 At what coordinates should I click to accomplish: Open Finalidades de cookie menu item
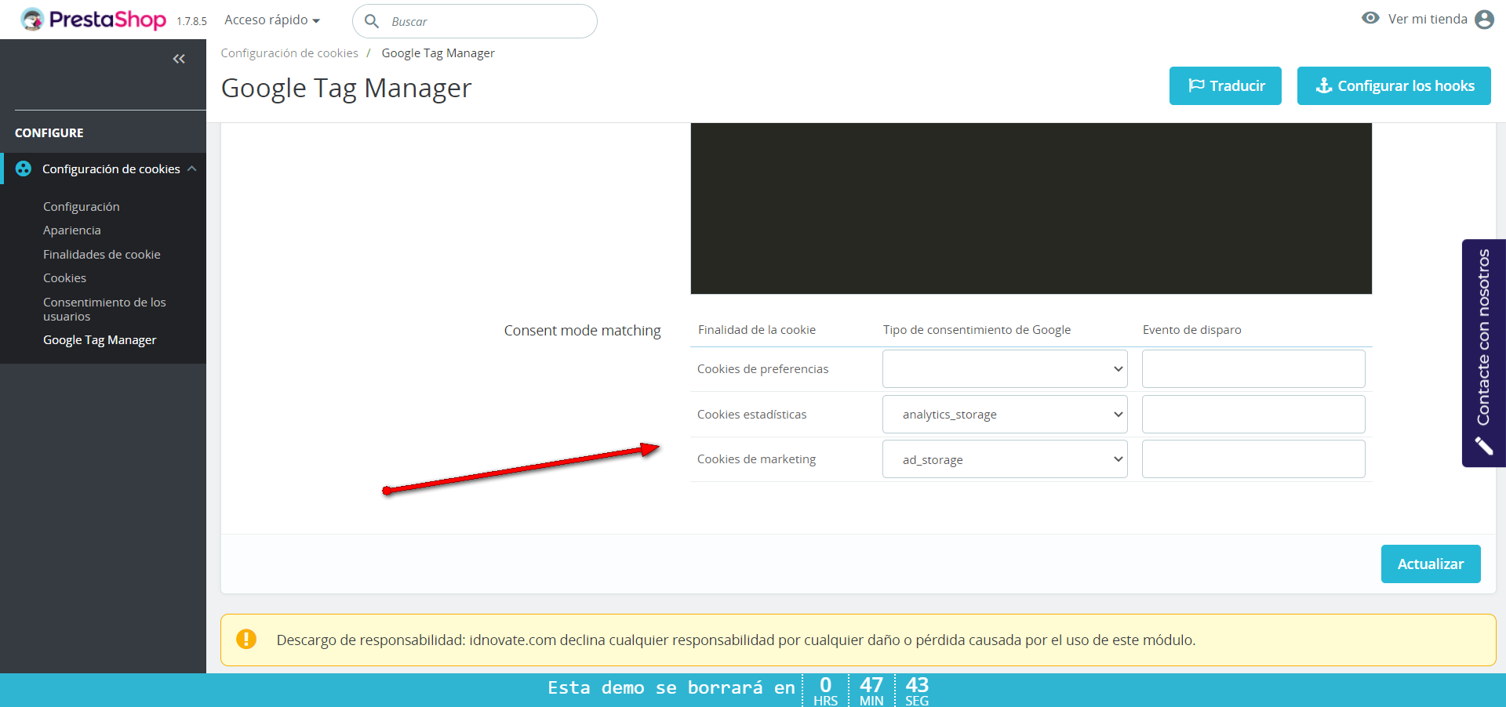pyautogui.click(x=102, y=255)
